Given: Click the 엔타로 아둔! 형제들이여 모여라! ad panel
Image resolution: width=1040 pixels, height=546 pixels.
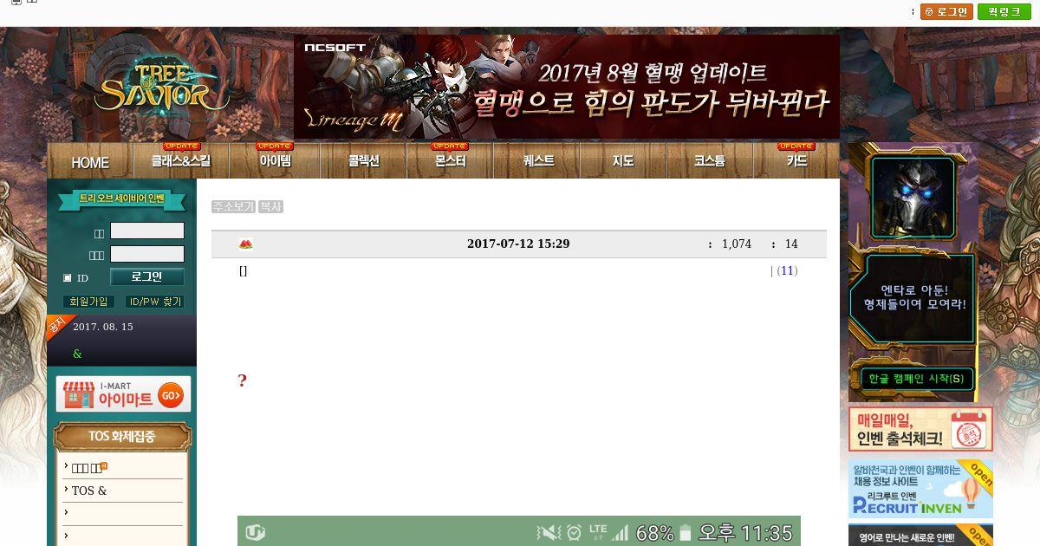Looking at the screenshot, I should point(914,297).
